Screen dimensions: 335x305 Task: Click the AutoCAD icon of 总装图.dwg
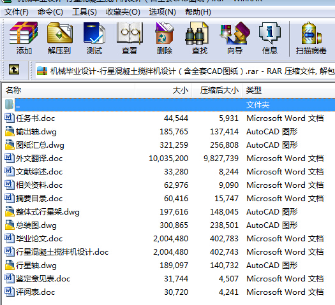tap(10, 225)
